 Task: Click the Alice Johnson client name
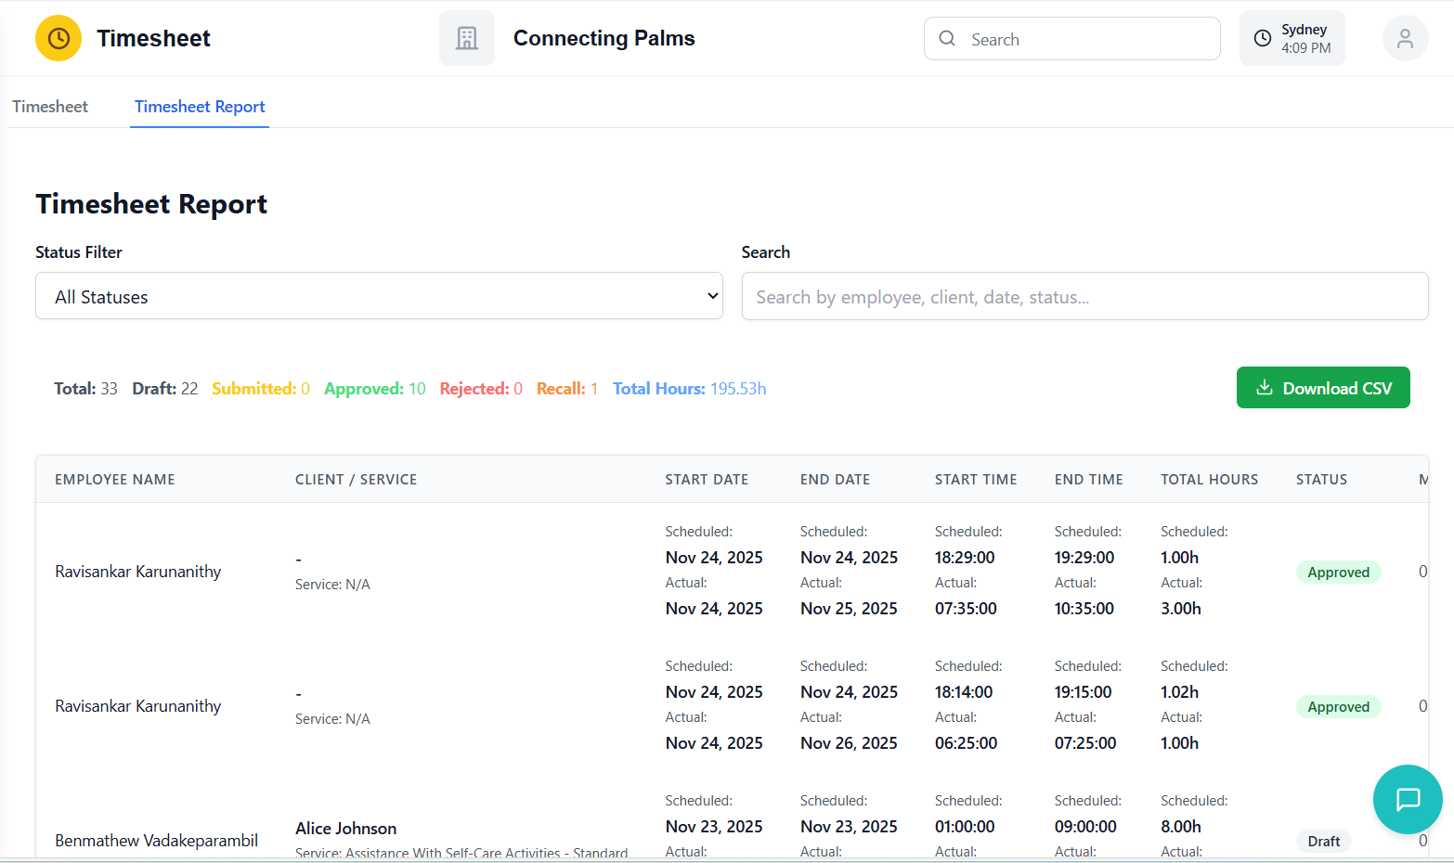coord(346,829)
